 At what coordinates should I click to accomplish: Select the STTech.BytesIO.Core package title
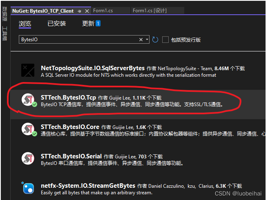click(x=70, y=127)
